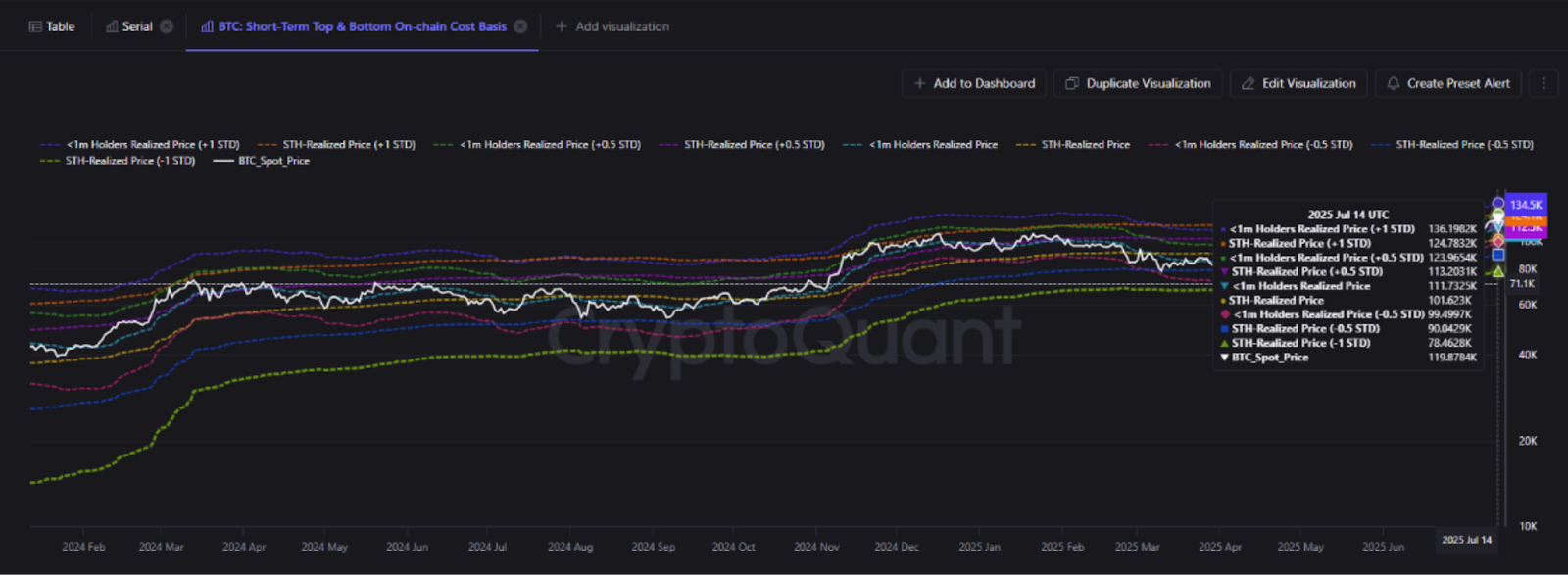Image resolution: width=1568 pixels, height=575 pixels.
Task: Click the pencil icon on Edit Visualization
Action: pos(1248,83)
